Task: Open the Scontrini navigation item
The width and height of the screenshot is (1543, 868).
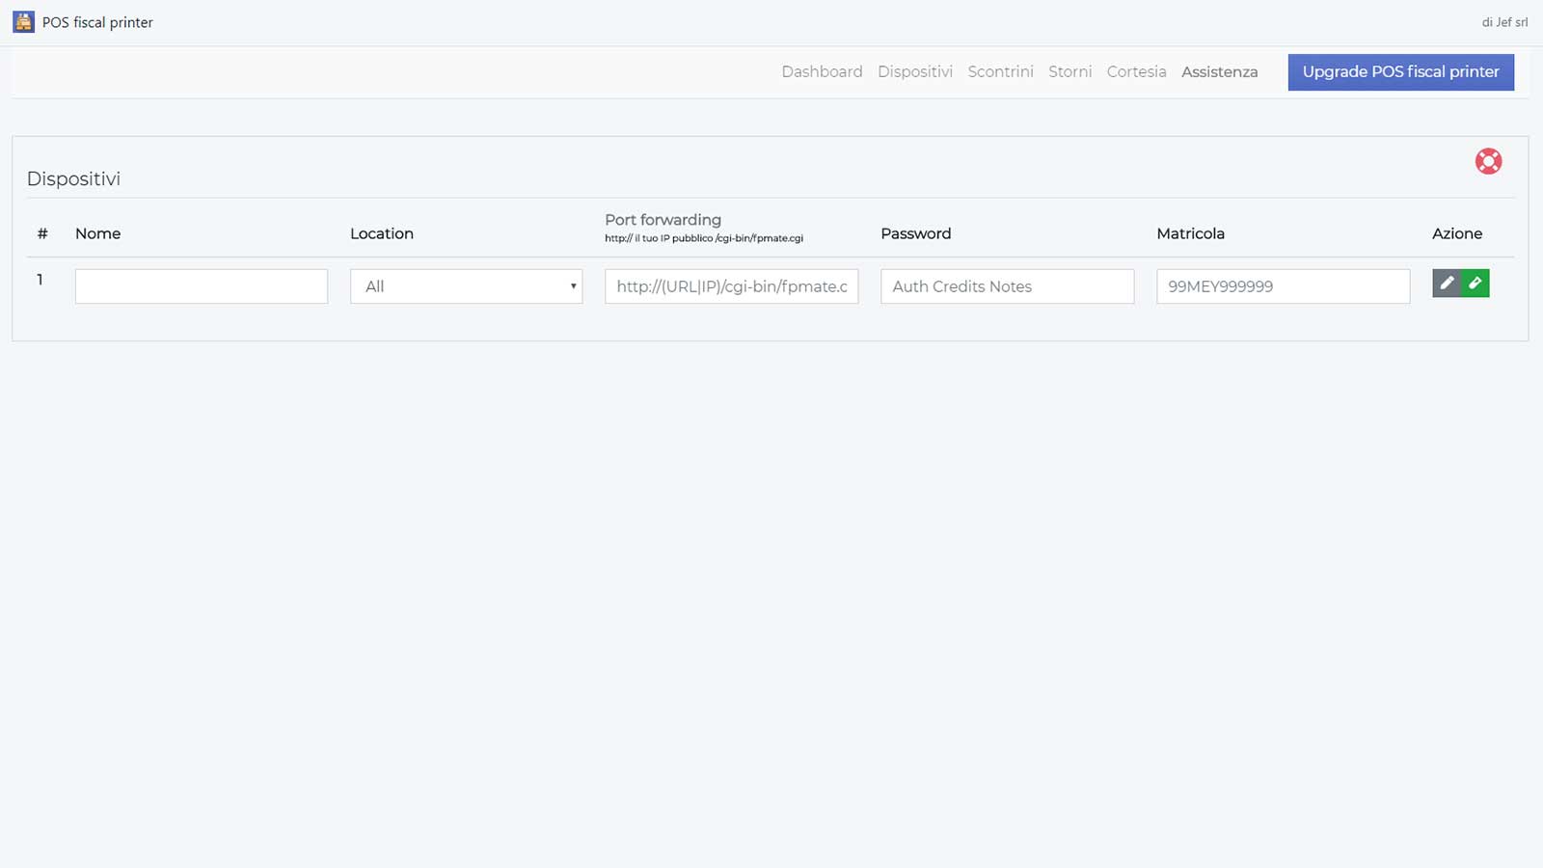Action: (1000, 71)
